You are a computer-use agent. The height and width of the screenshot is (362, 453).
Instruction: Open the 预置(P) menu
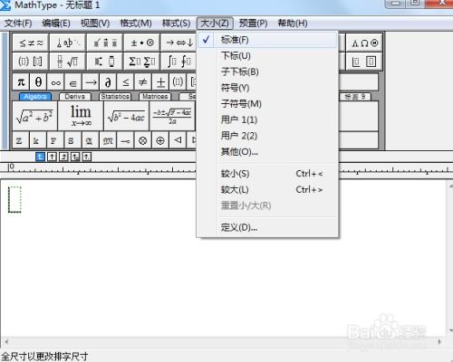pos(253,24)
